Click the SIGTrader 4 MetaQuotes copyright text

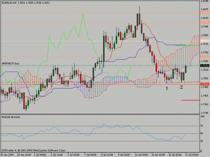[34, 150]
